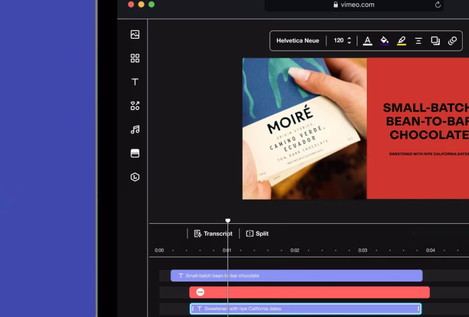The width and height of the screenshot is (469, 317).
Task: Adjust font size stepper arrows
Action: coord(349,41)
